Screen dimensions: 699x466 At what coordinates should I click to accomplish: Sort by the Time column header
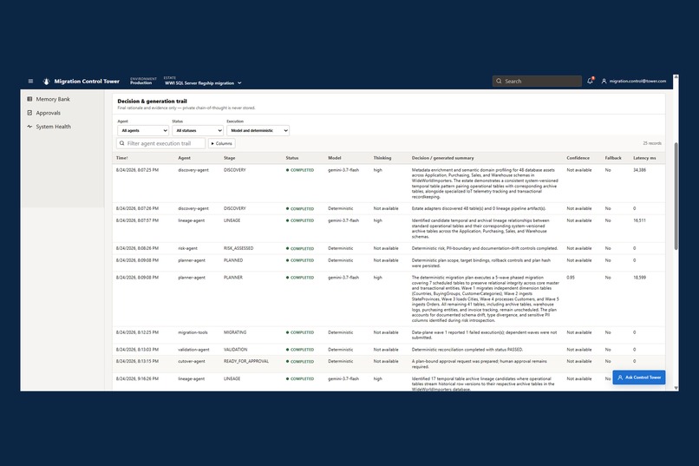coord(121,158)
